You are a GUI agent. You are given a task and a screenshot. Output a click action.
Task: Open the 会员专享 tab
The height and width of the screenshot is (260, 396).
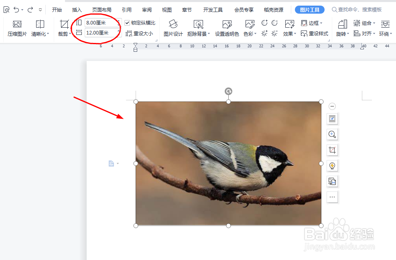[244, 10]
